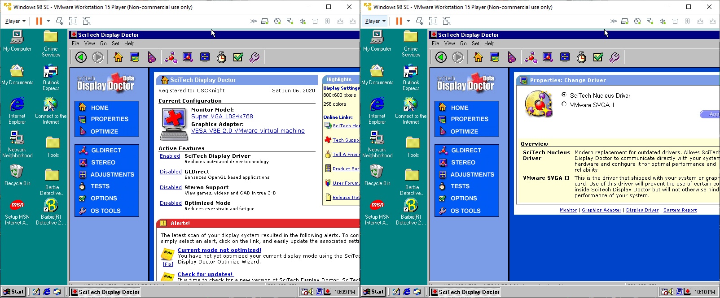720x298 pixels.
Task: Click the Stereo monitor icon in left window toolbar
Action: [188, 57]
